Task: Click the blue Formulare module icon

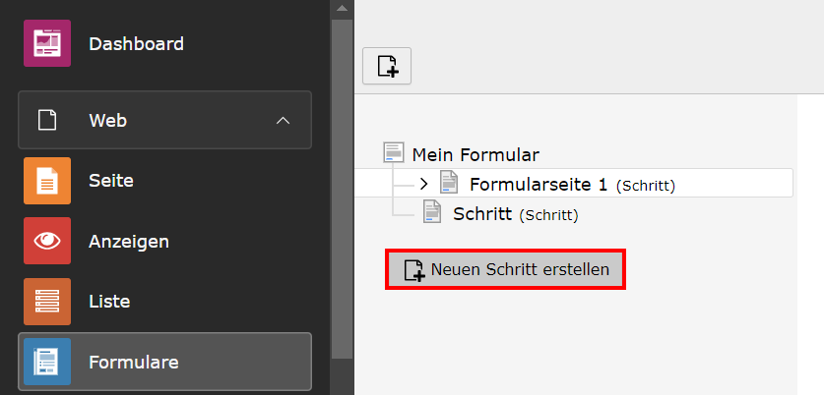Action: point(47,362)
